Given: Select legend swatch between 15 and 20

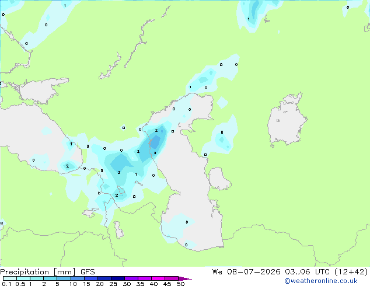Looking at the screenshot, I should (x=90, y=278).
